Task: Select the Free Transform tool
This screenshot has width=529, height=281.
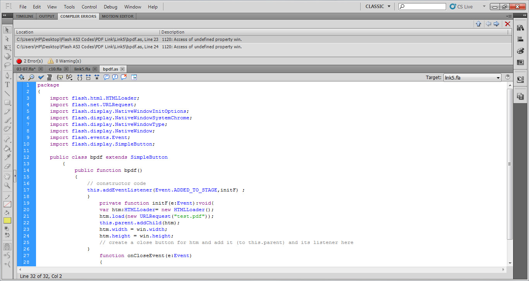Action: pyautogui.click(x=7, y=47)
